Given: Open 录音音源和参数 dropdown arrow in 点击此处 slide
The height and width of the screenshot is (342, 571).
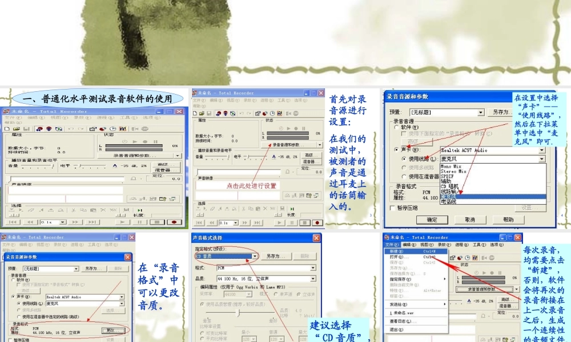Looking at the screenshot, I should (319, 145).
